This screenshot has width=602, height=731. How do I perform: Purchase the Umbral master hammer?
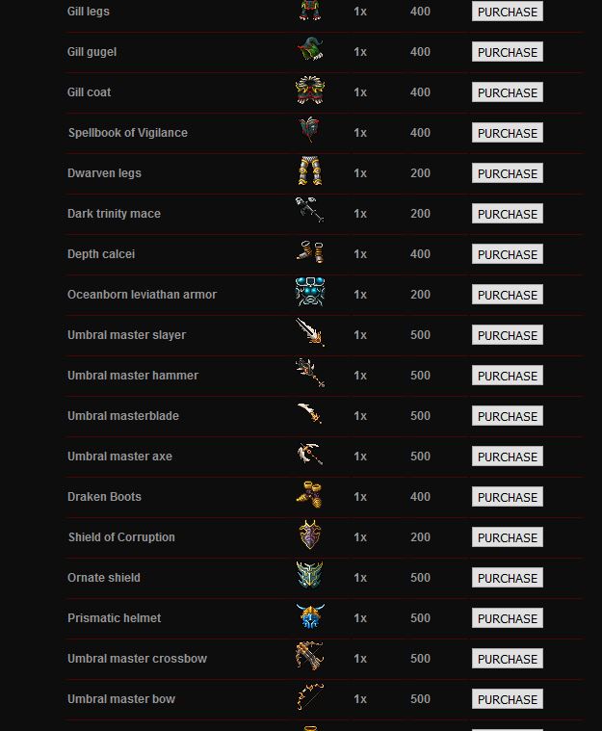click(508, 376)
